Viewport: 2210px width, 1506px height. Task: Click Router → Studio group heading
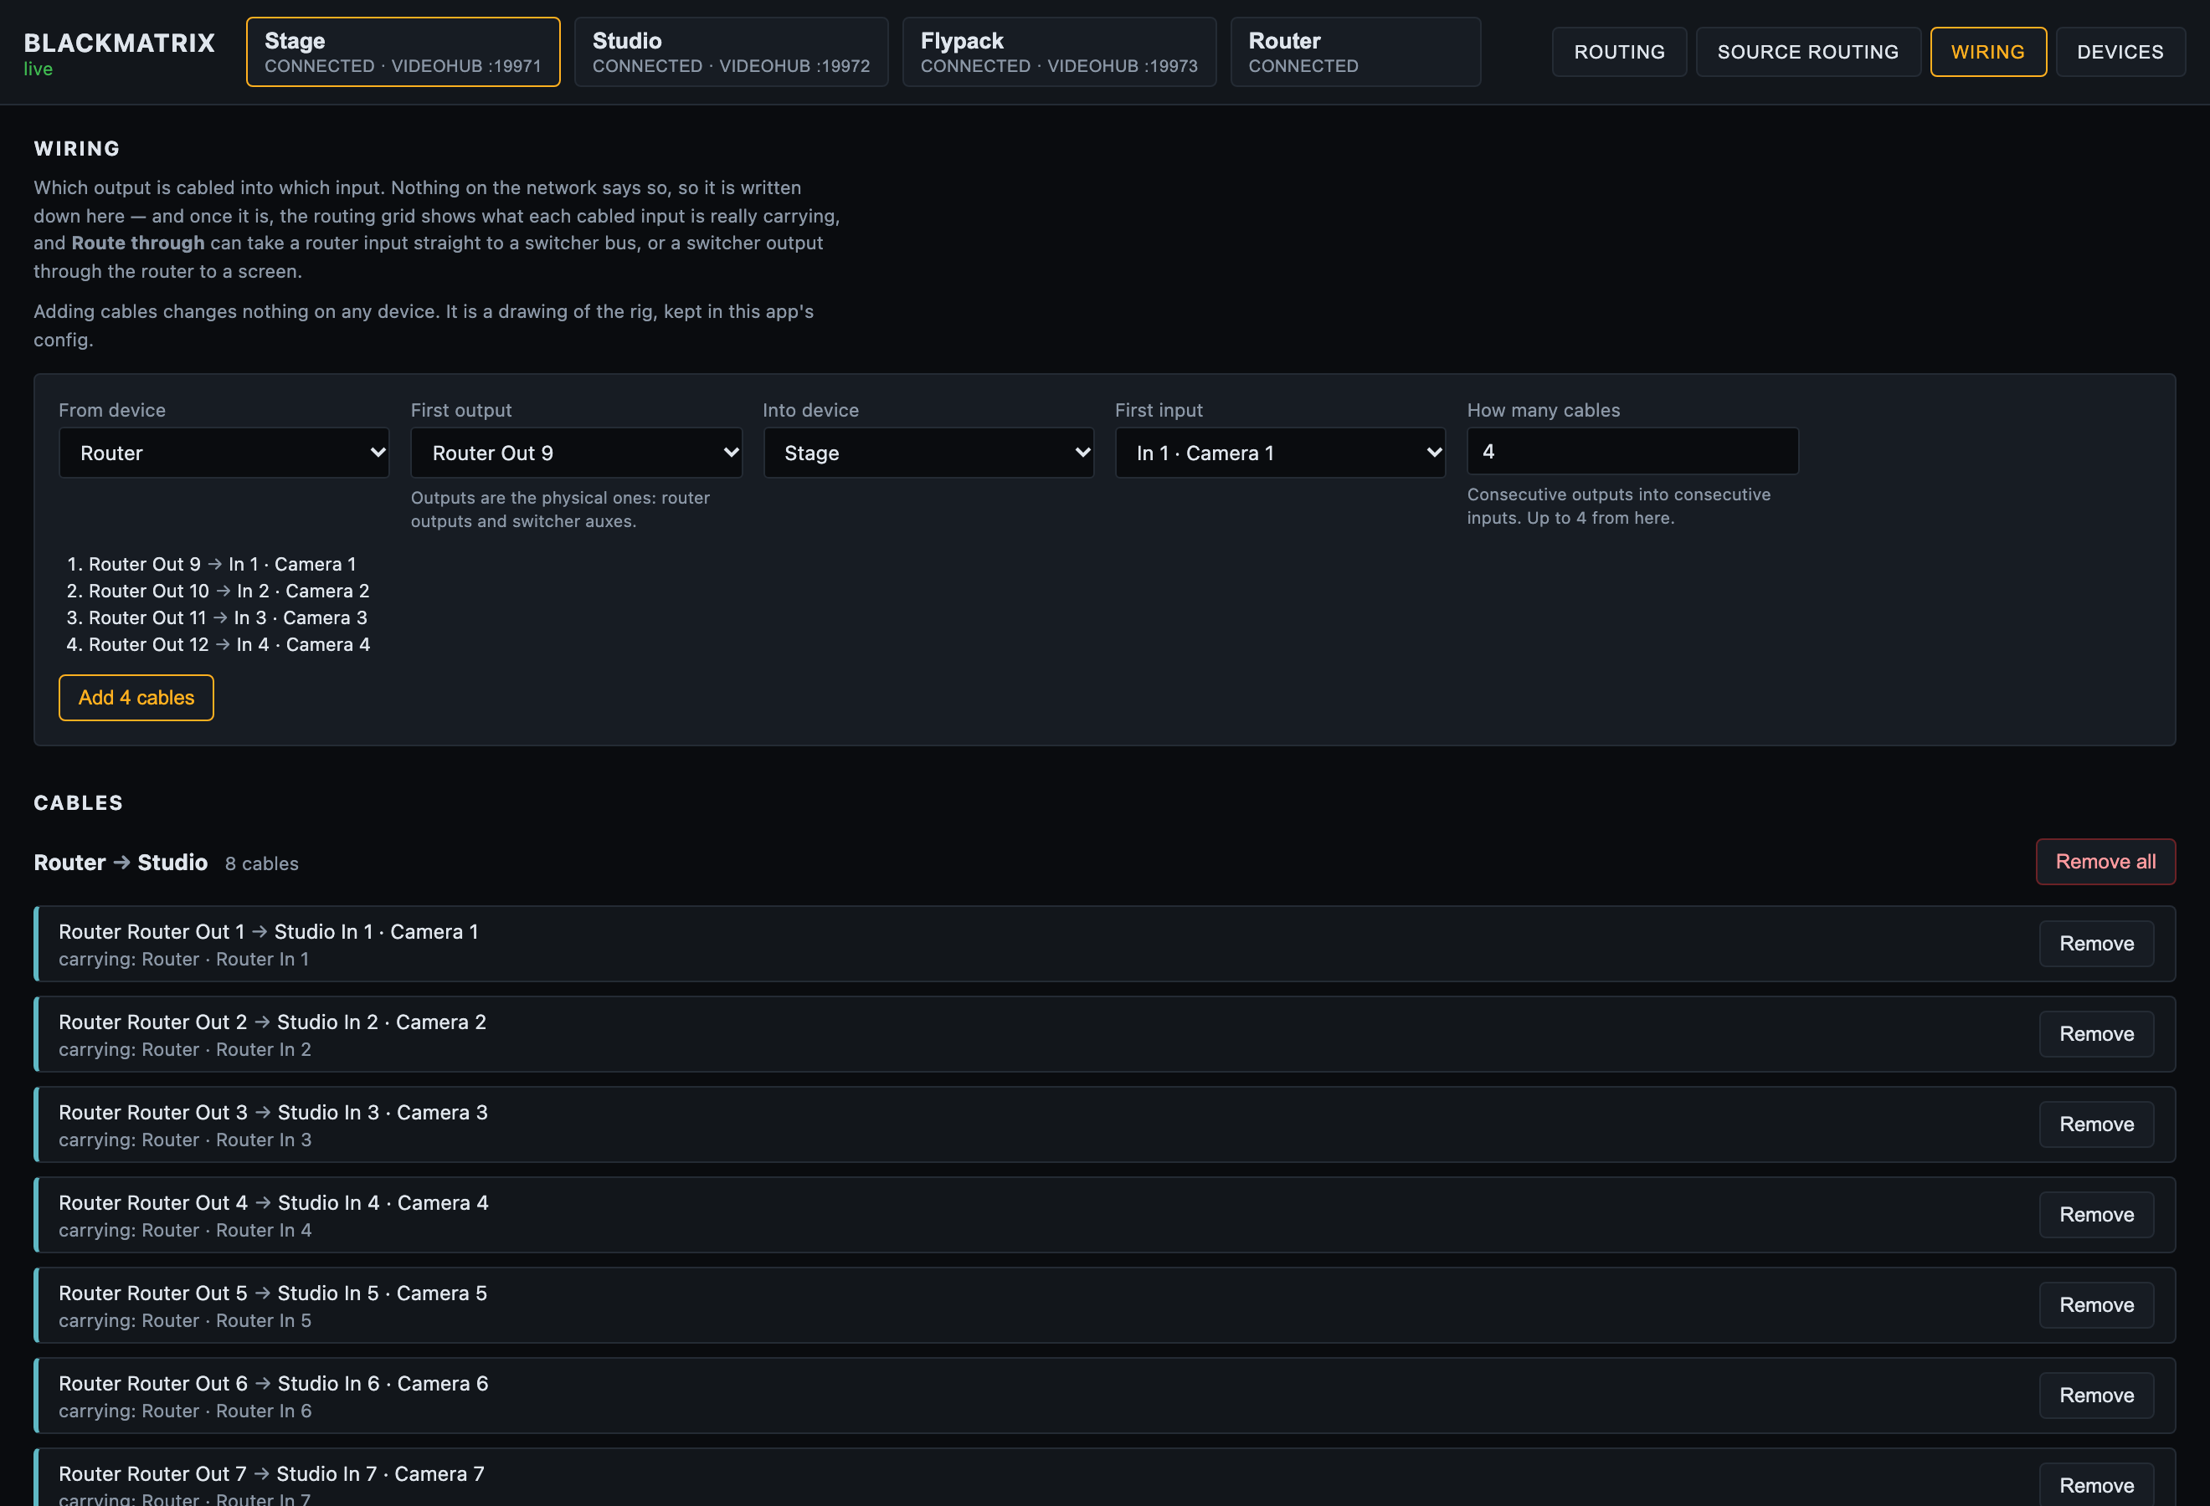(x=121, y=862)
